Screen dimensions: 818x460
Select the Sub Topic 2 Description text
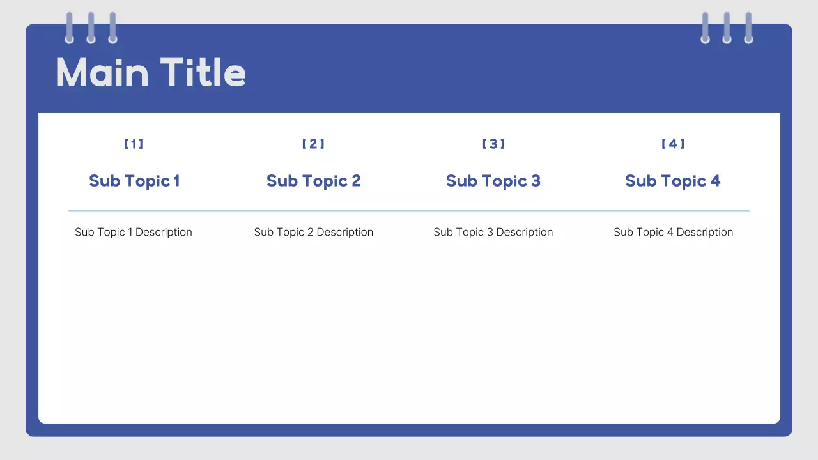[x=314, y=232]
